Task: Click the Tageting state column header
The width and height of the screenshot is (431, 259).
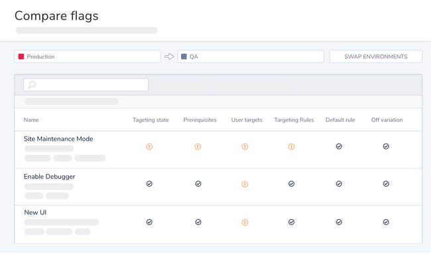Action: (151, 120)
